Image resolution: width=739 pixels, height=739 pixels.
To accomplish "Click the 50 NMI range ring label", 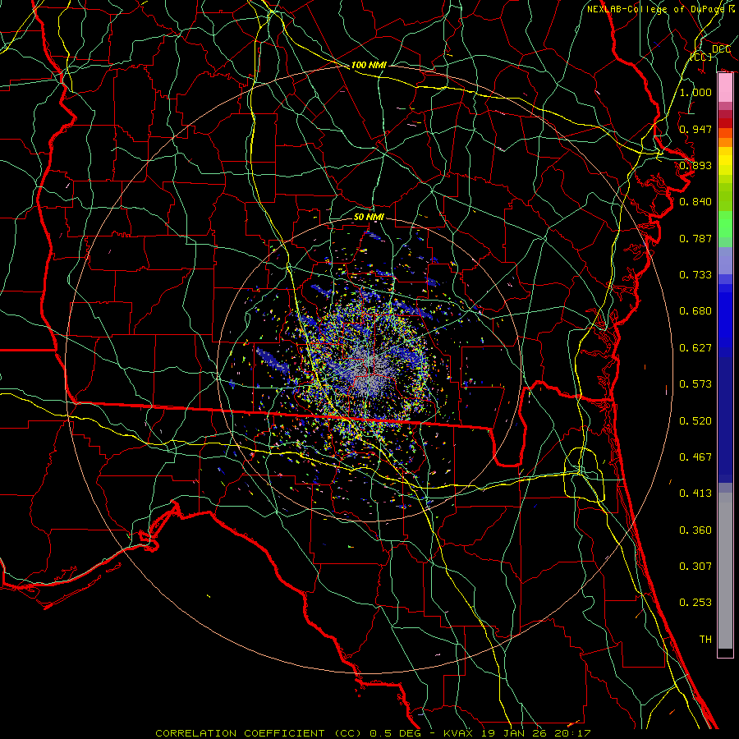I will click(369, 218).
